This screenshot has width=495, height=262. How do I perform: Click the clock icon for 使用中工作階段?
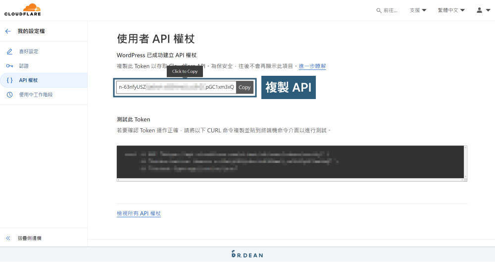coord(9,95)
